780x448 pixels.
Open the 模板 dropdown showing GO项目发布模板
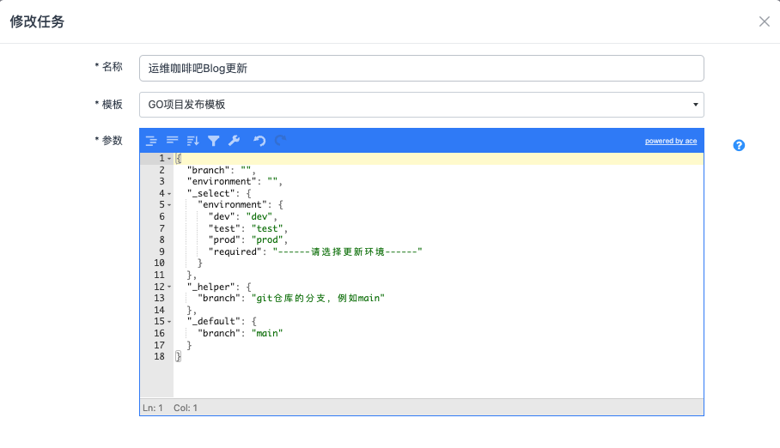point(421,105)
